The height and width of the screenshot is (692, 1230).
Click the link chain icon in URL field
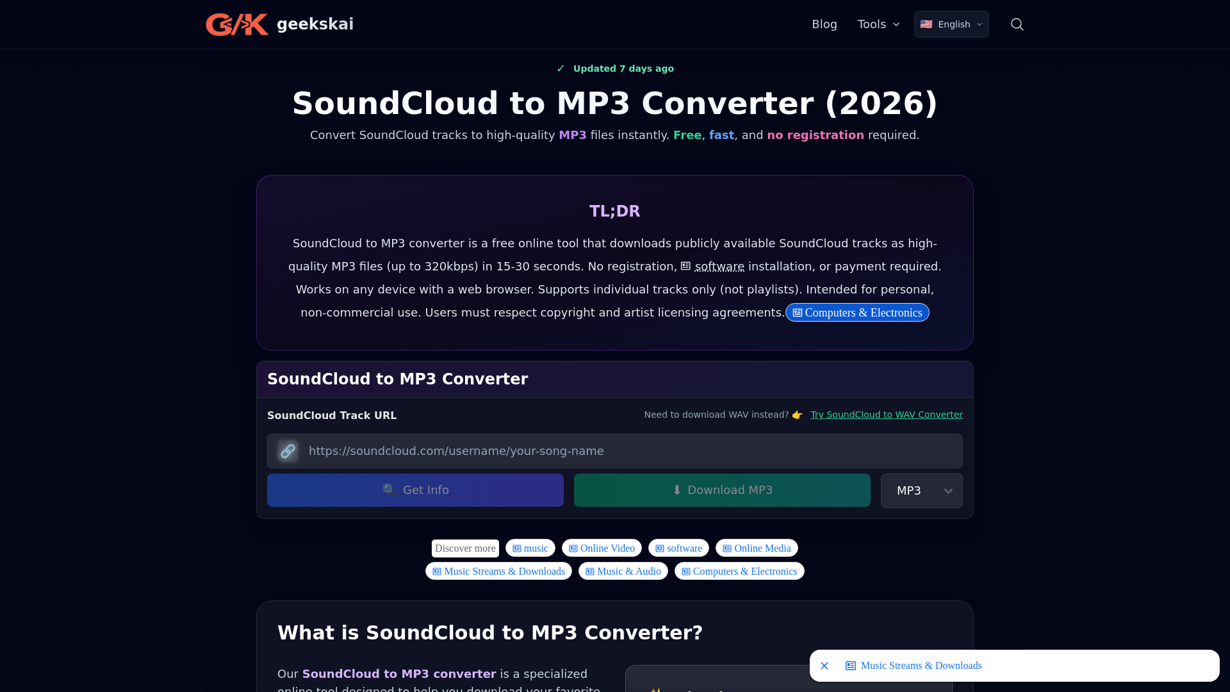point(288,451)
